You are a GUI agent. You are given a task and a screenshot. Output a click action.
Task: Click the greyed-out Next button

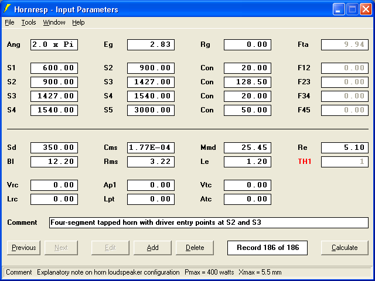pyautogui.click(x=61, y=248)
